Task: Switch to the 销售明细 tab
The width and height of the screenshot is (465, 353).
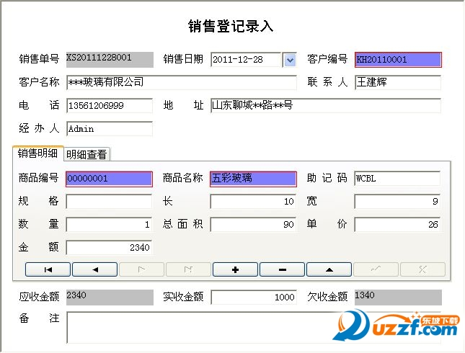Action: tap(37, 153)
